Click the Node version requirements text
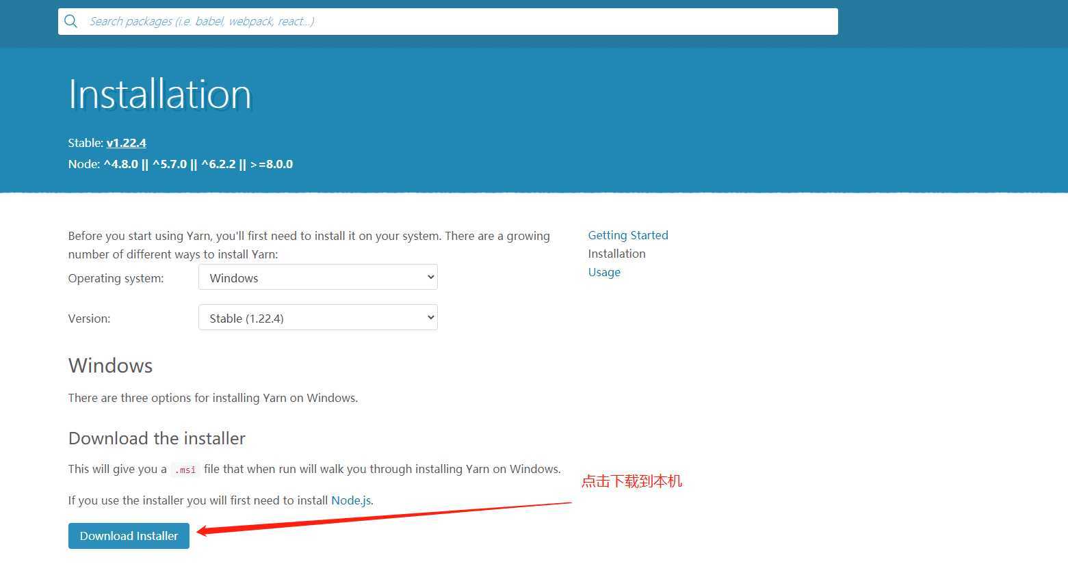The width and height of the screenshot is (1068, 566). 181,164
